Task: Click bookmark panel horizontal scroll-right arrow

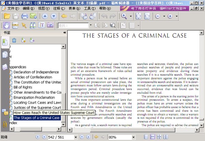Action: 59,129
